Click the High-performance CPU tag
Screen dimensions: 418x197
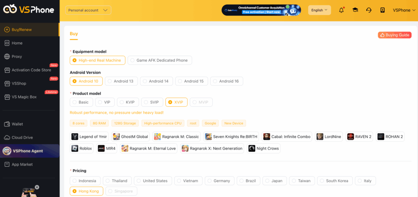coord(163,123)
